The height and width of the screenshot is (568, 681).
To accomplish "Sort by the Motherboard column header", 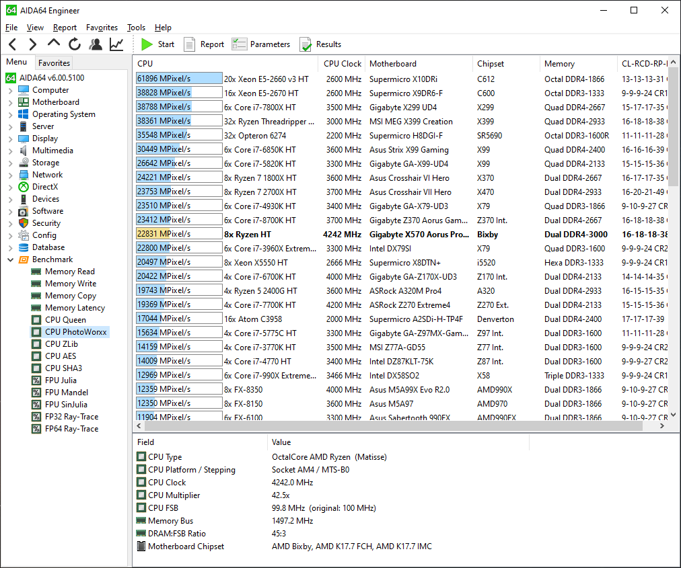I will [x=419, y=64].
